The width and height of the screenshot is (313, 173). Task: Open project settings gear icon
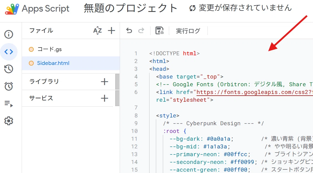(x=9, y=121)
